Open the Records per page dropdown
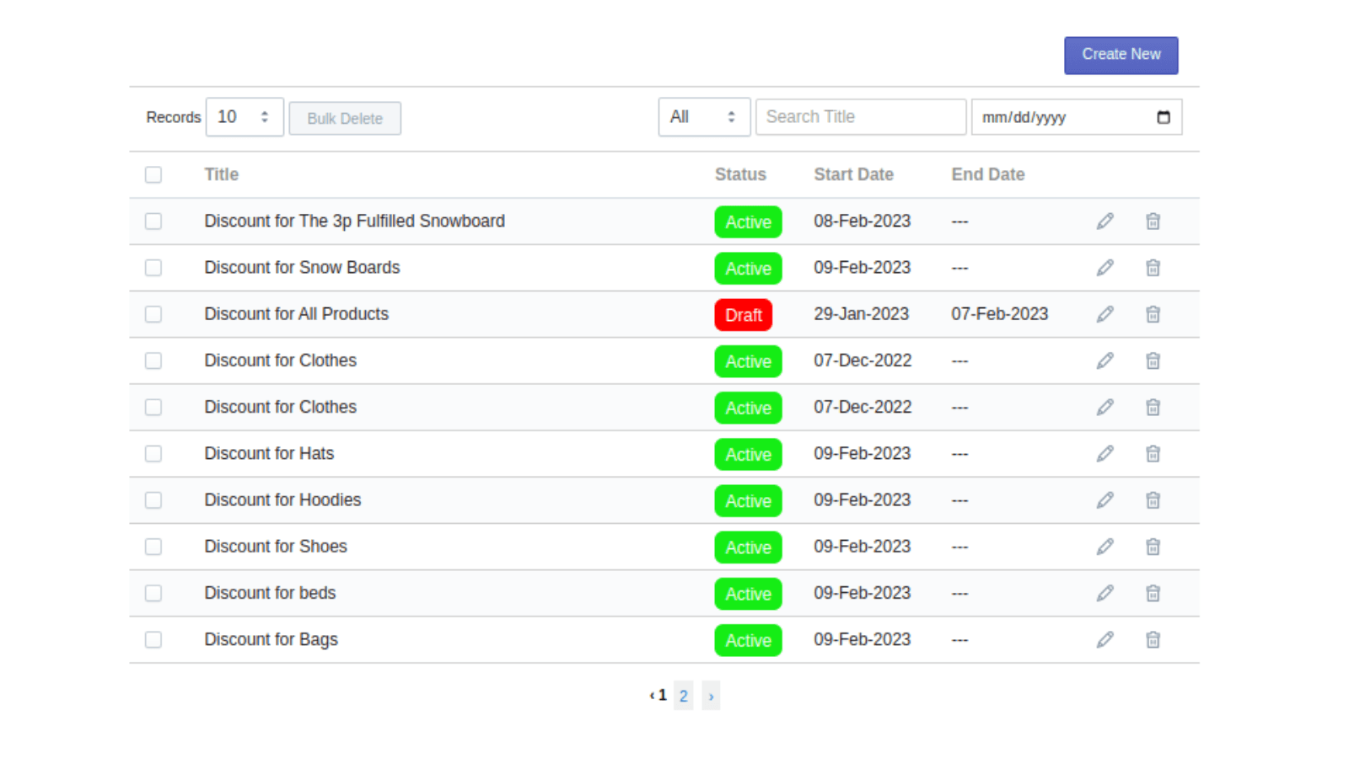1349x758 pixels. point(245,117)
